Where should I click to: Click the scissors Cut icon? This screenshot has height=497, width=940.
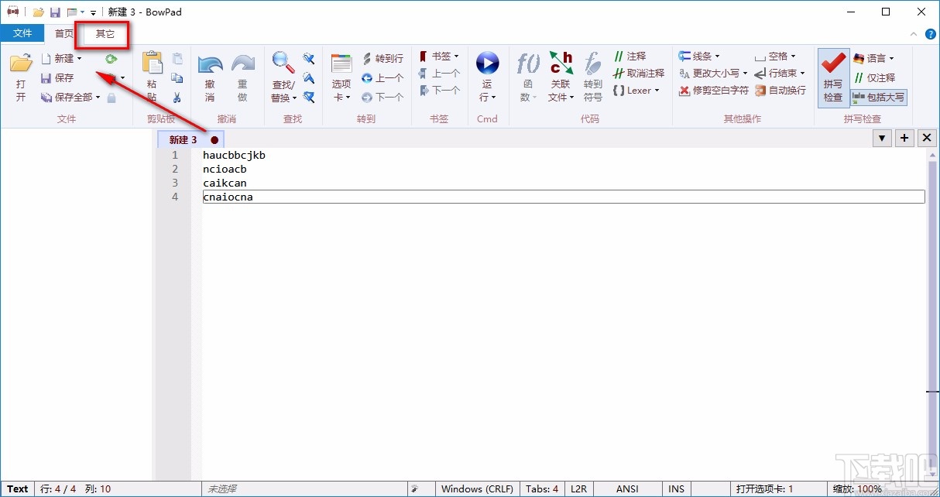click(177, 98)
